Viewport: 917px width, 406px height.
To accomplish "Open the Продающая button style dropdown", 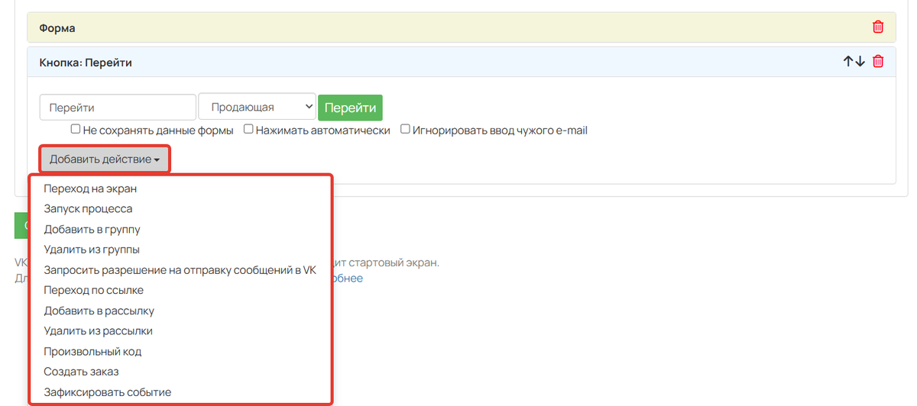I will tap(257, 108).
